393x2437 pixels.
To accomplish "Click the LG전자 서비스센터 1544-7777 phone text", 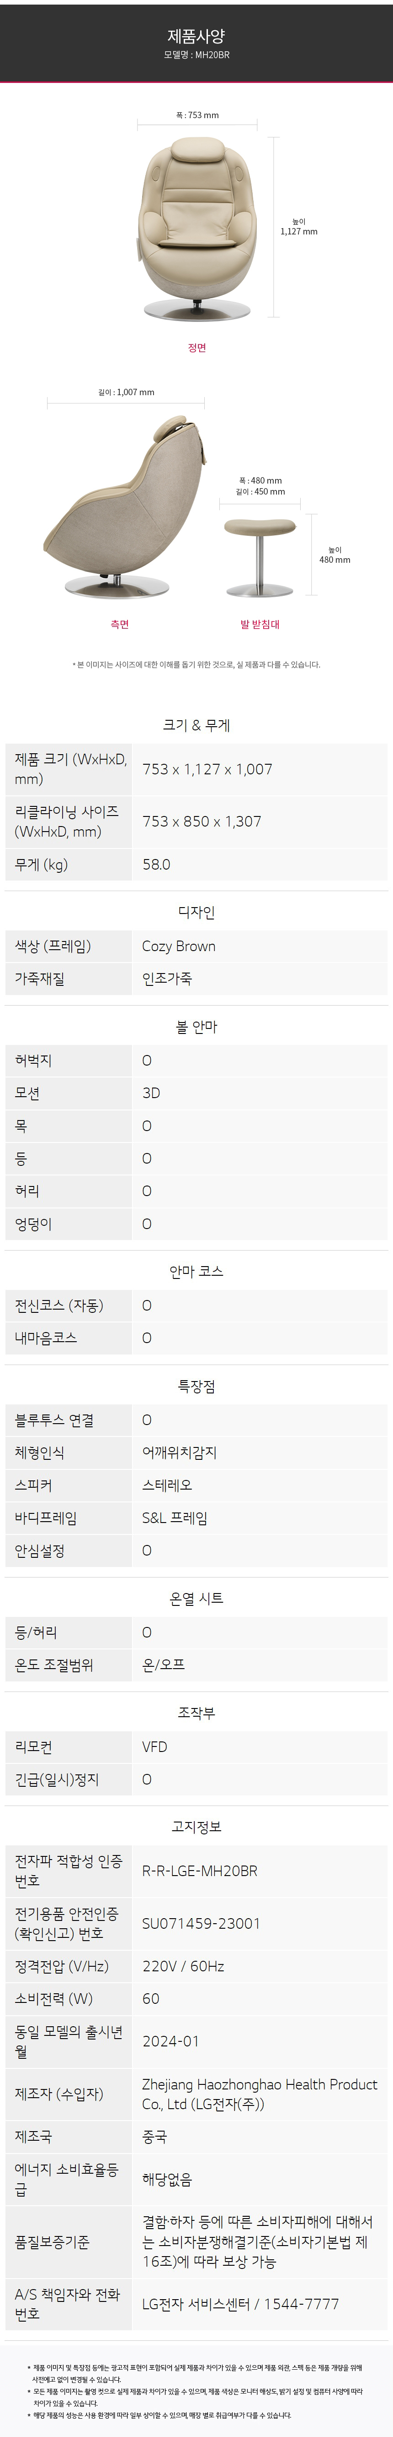I will pyautogui.click(x=240, y=2304).
